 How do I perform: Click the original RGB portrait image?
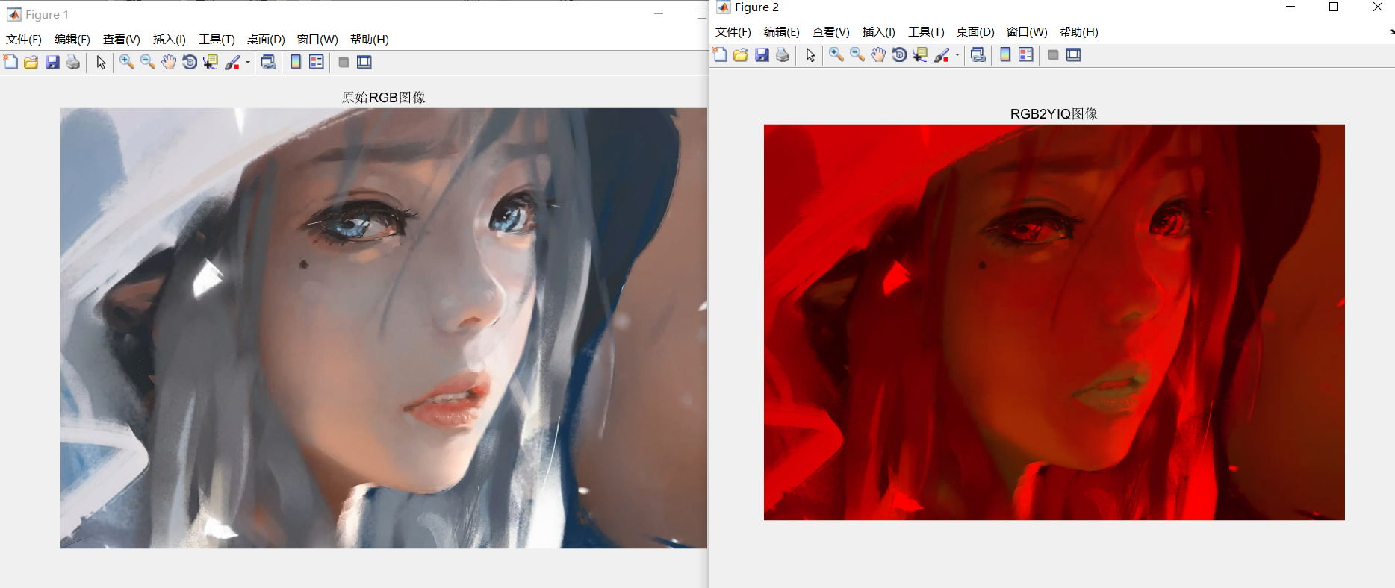tap(384, 328)
